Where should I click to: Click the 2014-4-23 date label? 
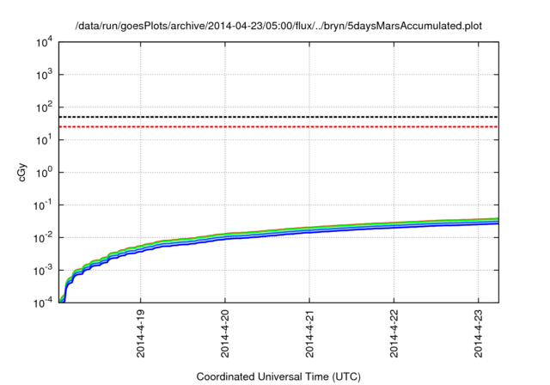coord(479,333)
